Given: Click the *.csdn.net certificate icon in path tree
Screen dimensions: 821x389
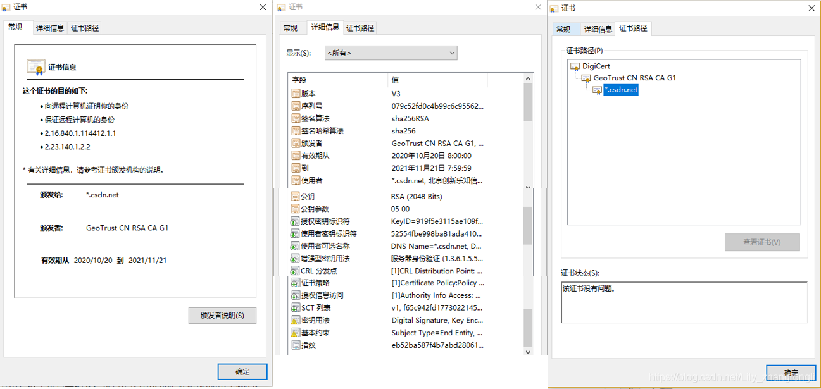Looking at the screenshot, I should (x=597, y=90).
